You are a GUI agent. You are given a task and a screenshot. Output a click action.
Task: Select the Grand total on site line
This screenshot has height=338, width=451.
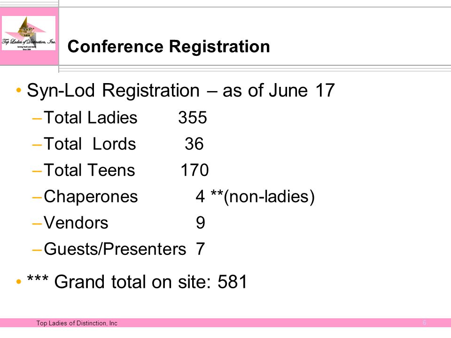point(137,281)
